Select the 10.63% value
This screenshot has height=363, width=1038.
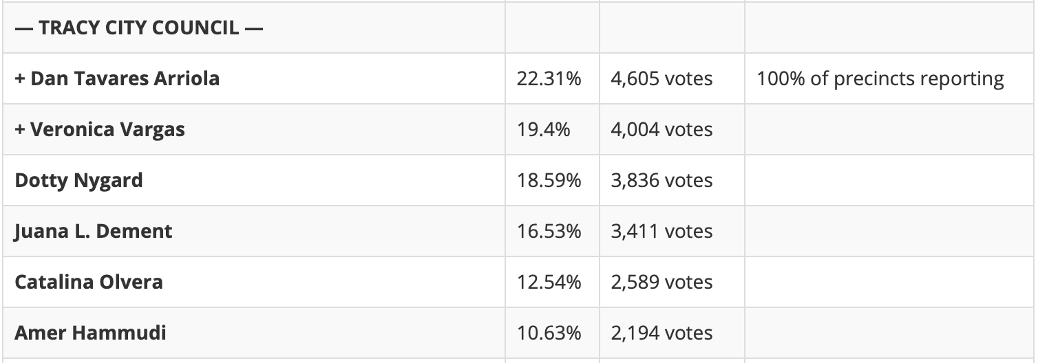coord(549,333)
